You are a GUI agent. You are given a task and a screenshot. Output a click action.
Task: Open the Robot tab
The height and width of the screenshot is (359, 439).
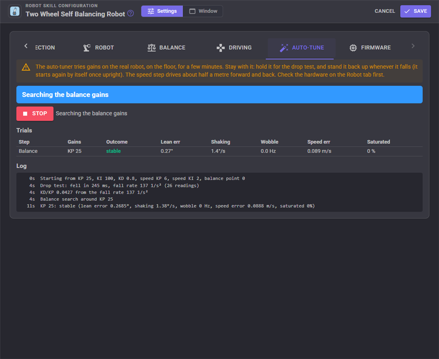click(x=99, y=48)
